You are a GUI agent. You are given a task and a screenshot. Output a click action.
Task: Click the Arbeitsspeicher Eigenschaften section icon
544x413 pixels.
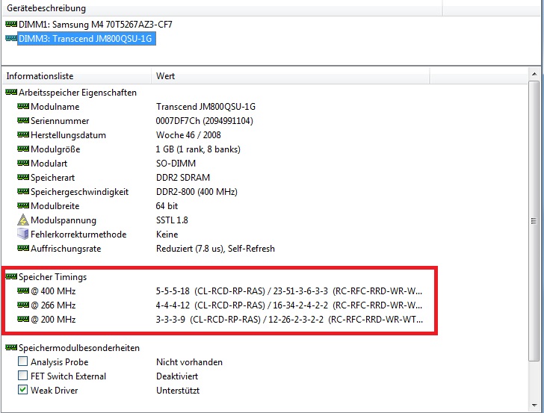[x=11, y=93]
